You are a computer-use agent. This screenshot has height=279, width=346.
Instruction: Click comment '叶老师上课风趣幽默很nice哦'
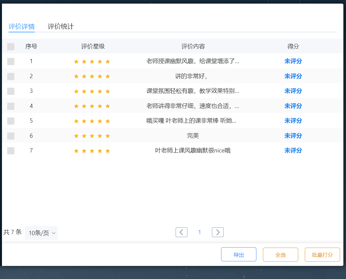(193, 150)
